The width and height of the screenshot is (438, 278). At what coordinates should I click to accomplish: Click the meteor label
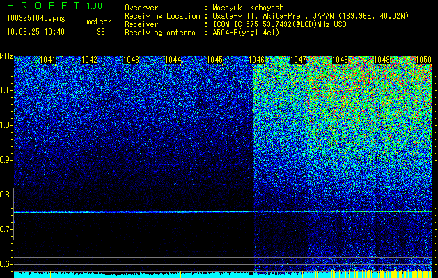tap(99, 22)
